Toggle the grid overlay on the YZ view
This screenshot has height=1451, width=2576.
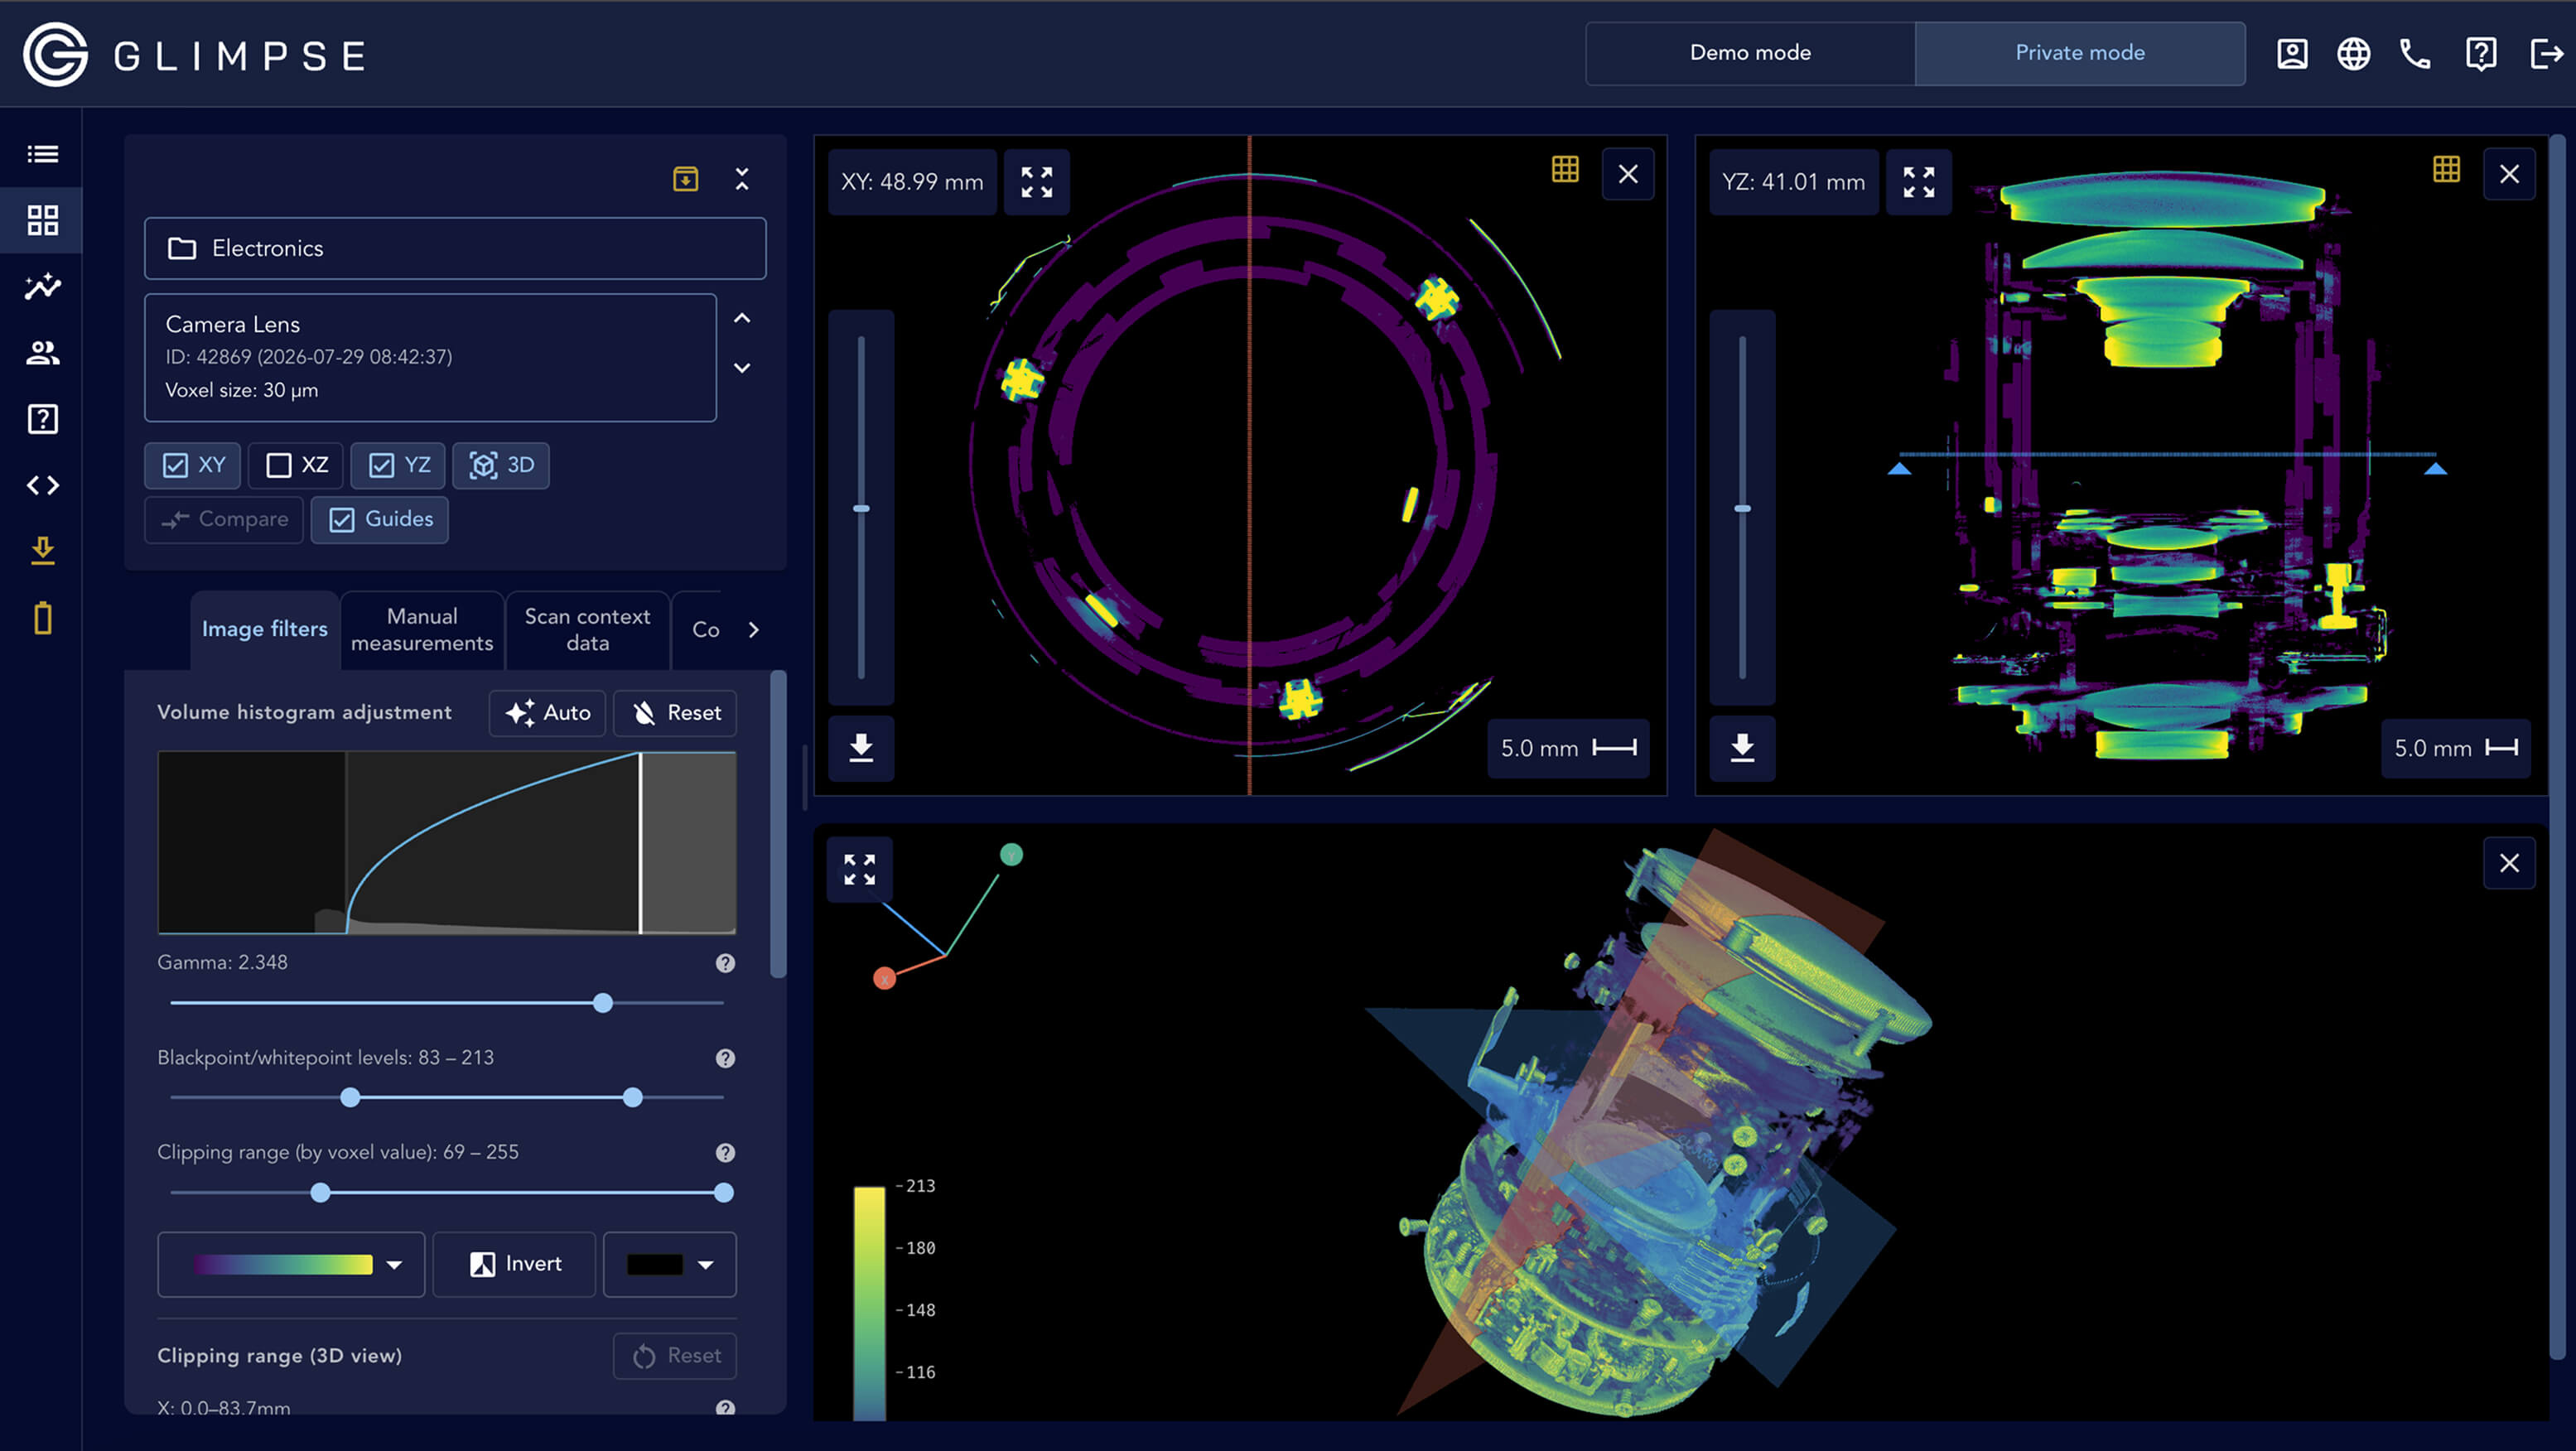pos(2446,170)
